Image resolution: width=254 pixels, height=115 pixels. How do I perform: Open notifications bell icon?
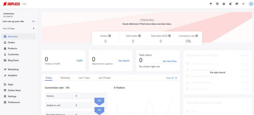(230, 4)
